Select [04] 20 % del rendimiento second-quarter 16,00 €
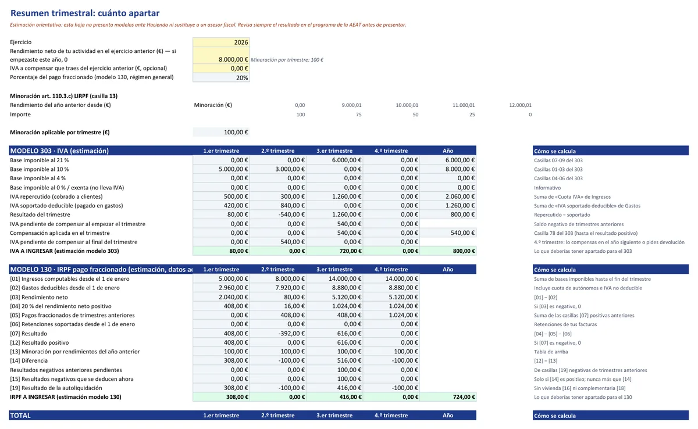Viewport: 698px width, 429px height. point(278,306)
